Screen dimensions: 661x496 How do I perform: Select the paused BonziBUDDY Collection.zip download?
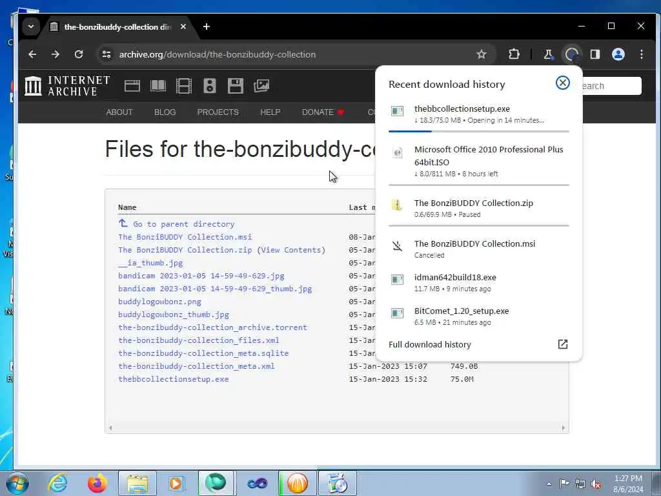coord(478,209)
